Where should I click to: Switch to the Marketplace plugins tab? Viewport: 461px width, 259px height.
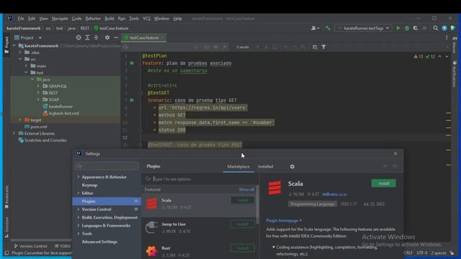pos(238,166)
